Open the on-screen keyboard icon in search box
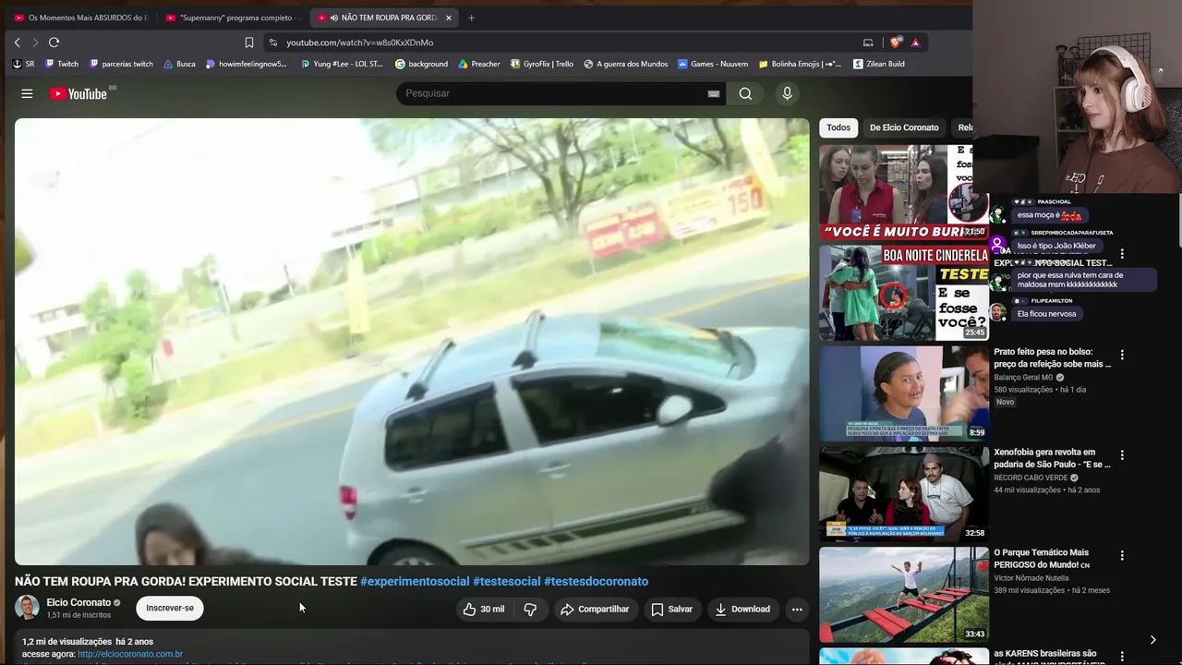The width and height of the screenshot is (1182, 665). pyautogui.click(x=714, y=93)
